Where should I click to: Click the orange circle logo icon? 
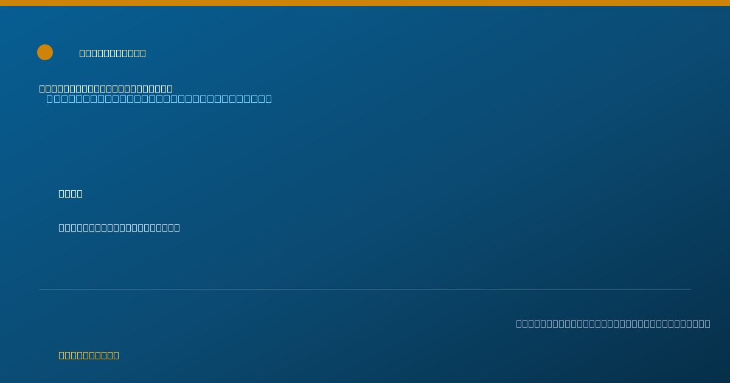click(45, 52)
